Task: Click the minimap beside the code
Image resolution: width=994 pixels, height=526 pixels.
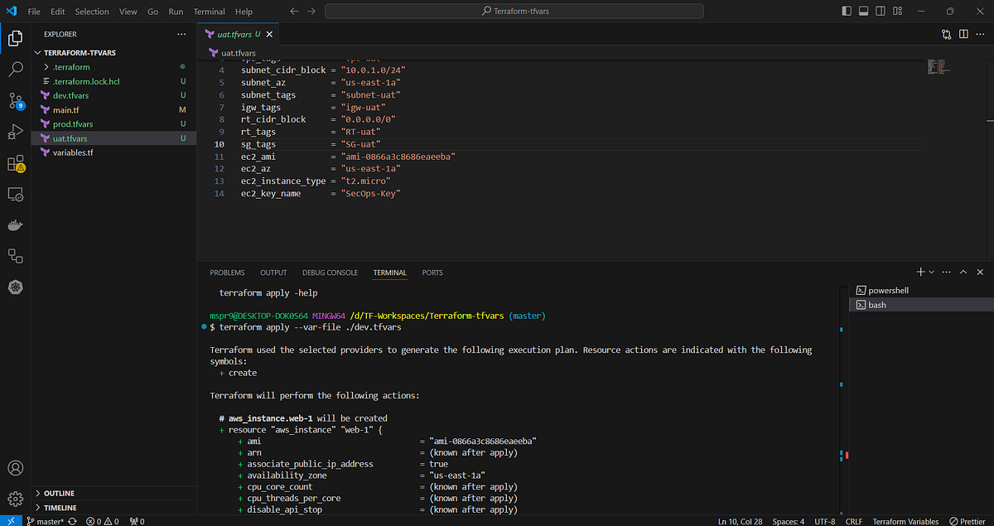Action: coord(938,66)
